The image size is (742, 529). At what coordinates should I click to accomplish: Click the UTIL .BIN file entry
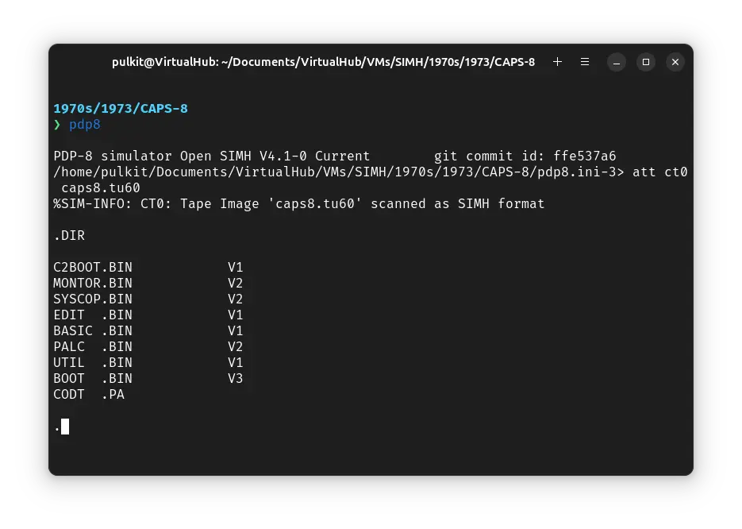tap(93, 362)
